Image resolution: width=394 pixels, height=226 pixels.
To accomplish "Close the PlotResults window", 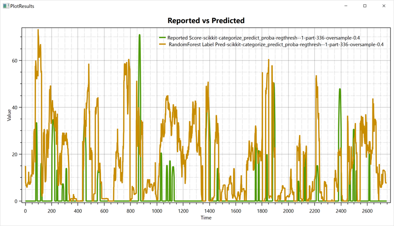I will click(x=384, y=6).
